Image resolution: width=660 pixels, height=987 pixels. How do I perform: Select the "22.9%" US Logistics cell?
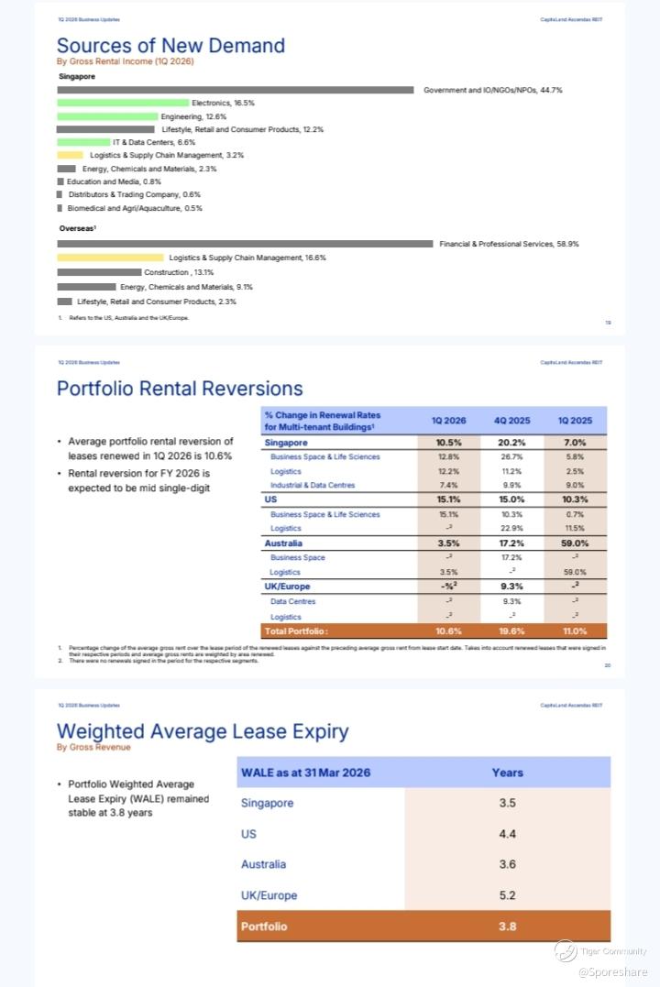point(512,529)
